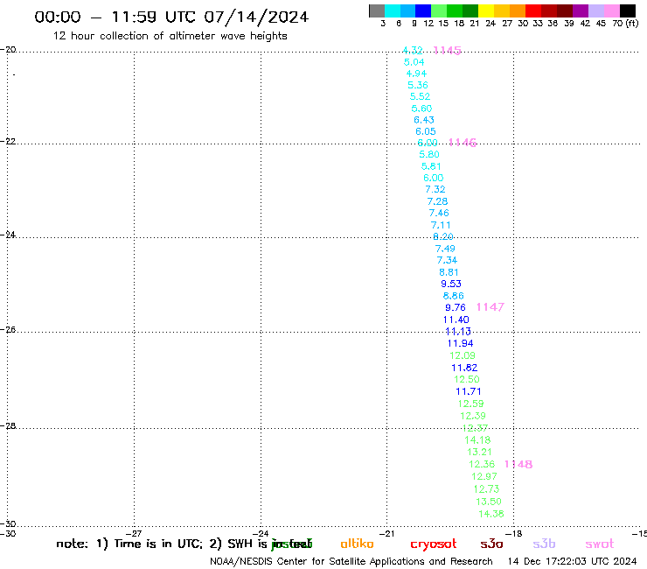Click the 's3b' satellite legend label

[x=544, y=544]
